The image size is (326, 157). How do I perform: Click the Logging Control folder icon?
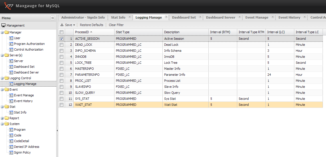click(7, 78)
